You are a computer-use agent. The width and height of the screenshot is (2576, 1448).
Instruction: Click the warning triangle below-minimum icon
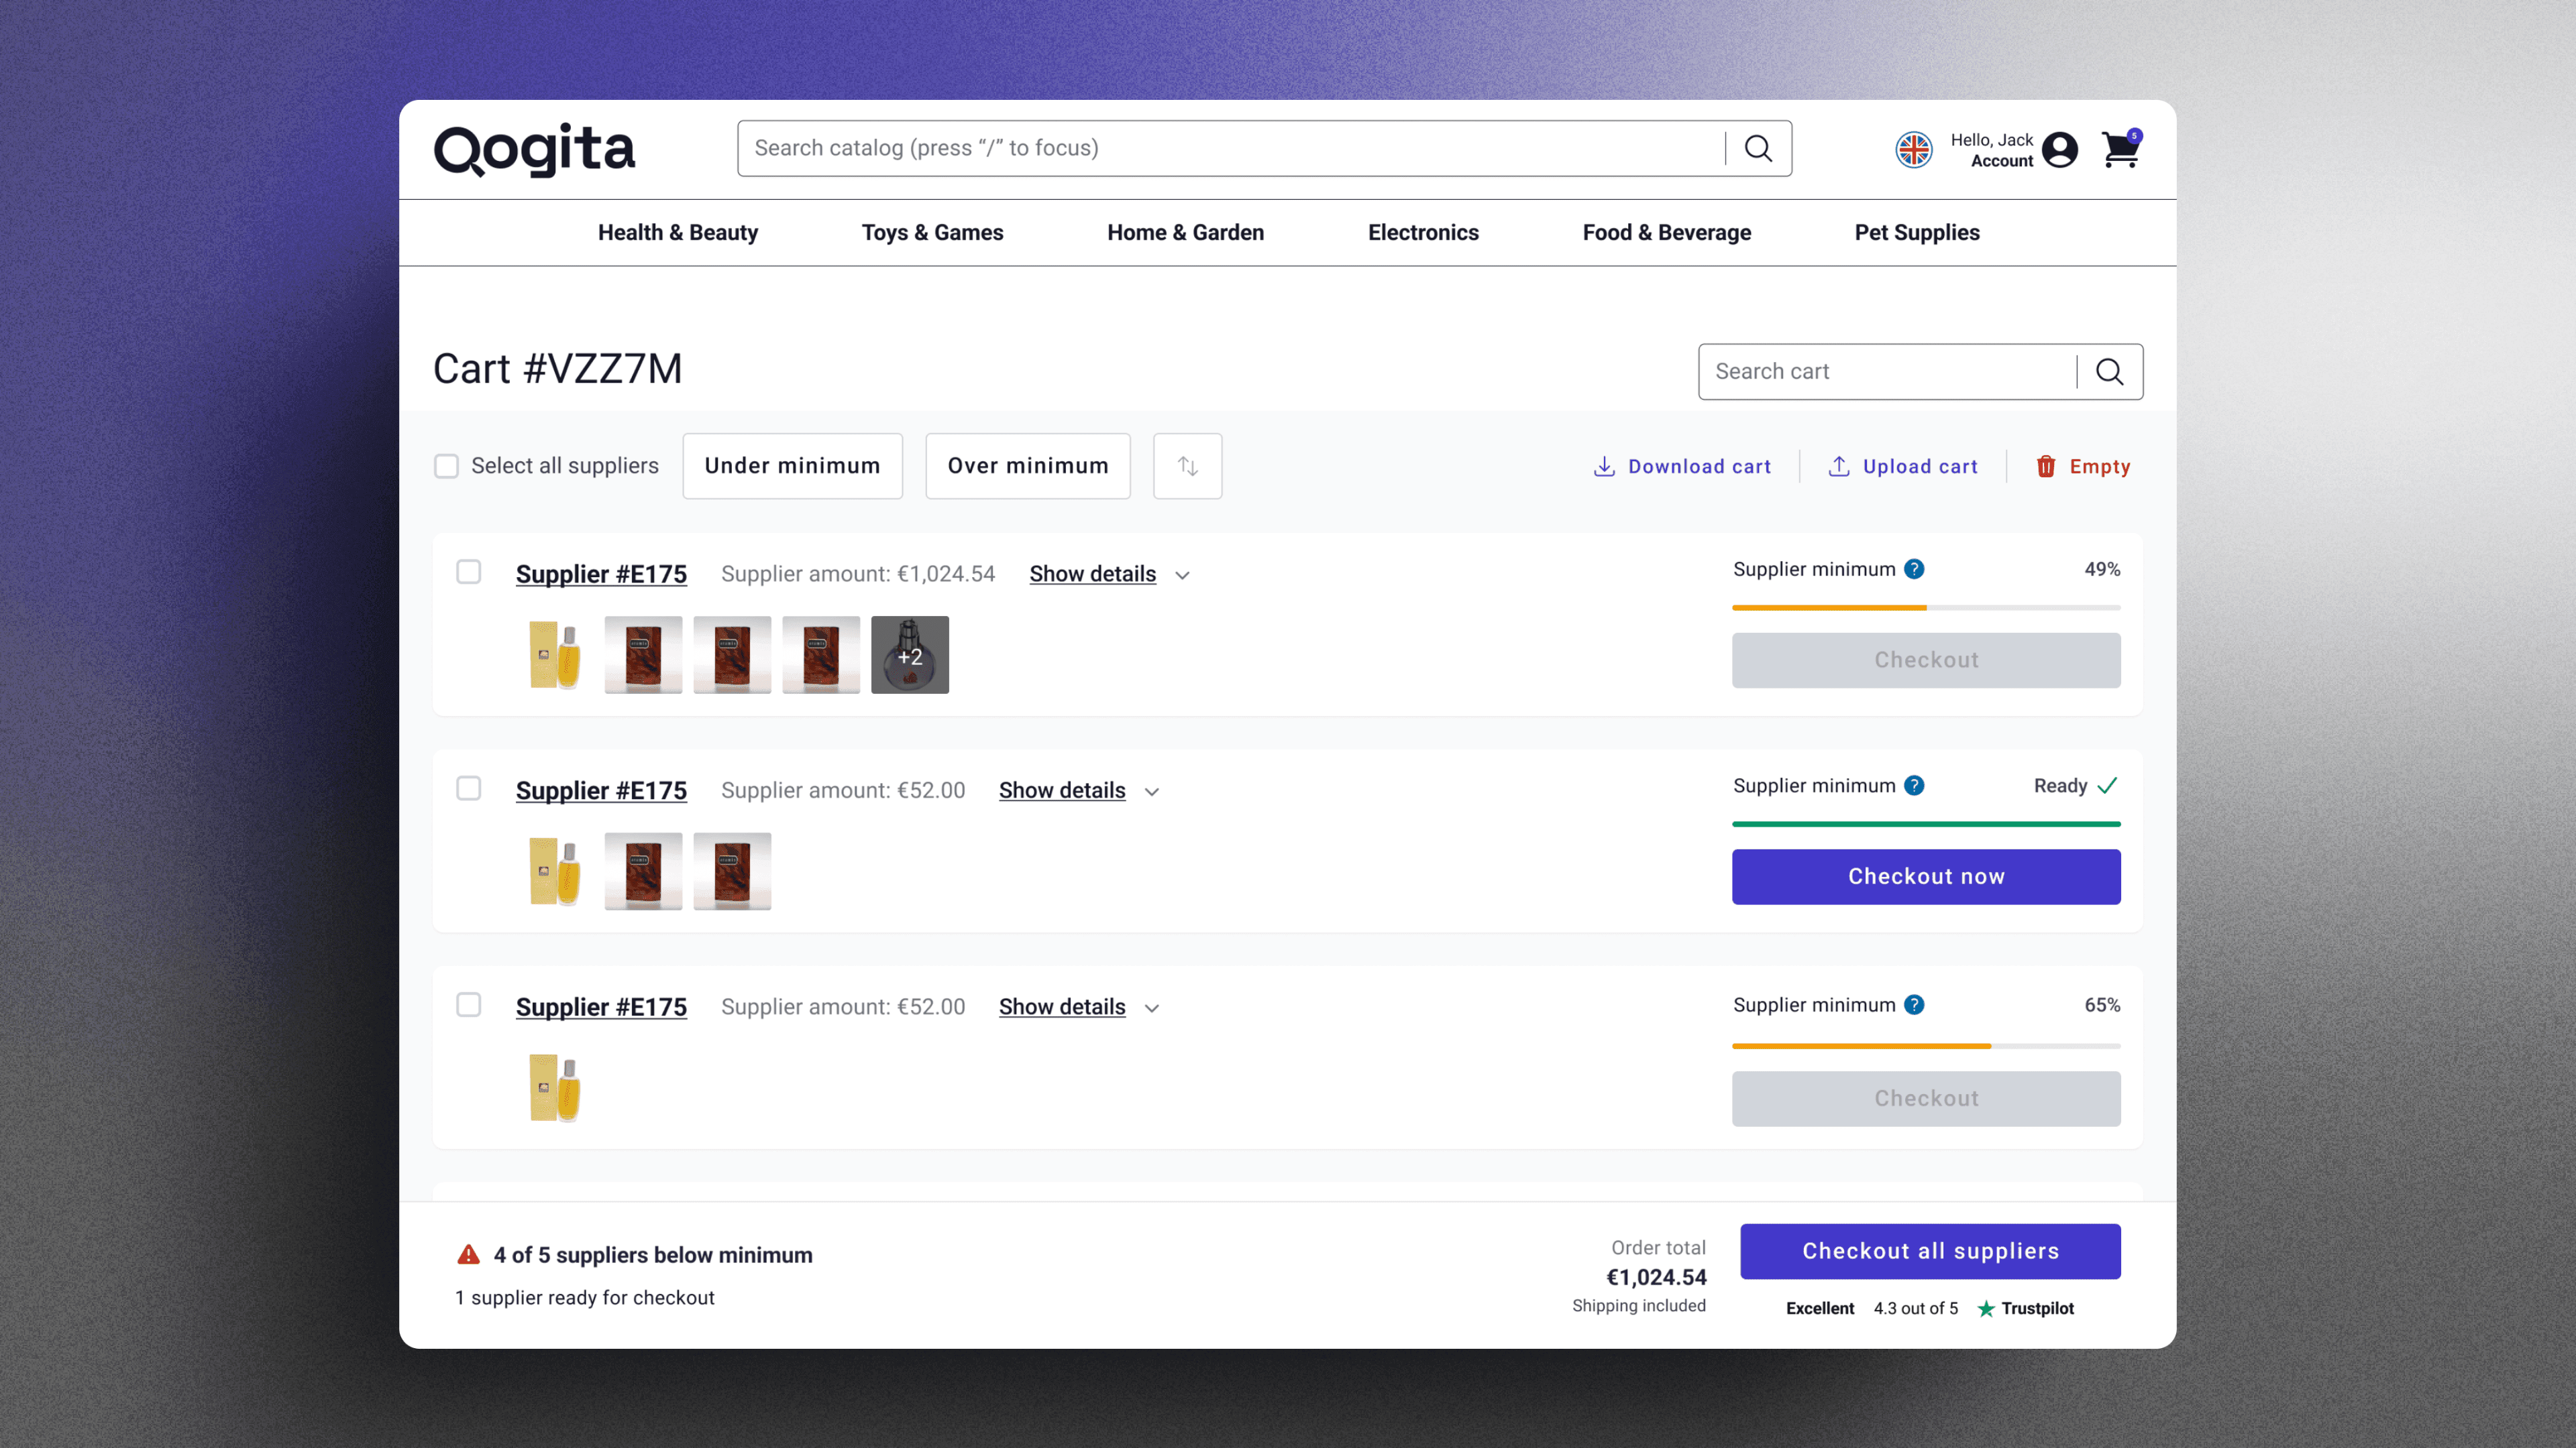click(468, 1254)
